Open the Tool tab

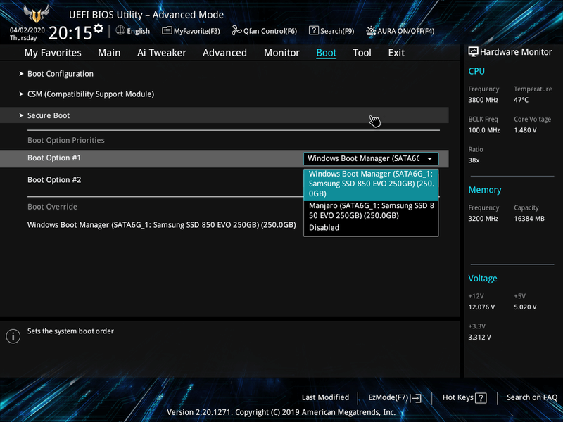[362, 53]
